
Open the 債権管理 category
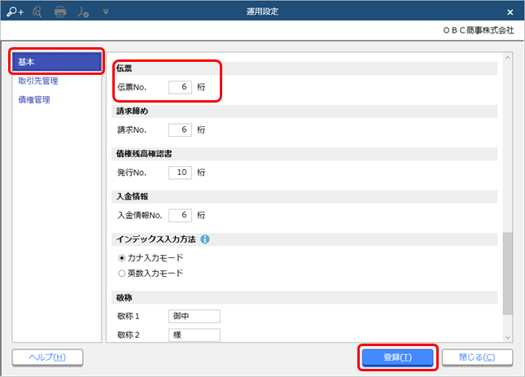tap(34, 99)
